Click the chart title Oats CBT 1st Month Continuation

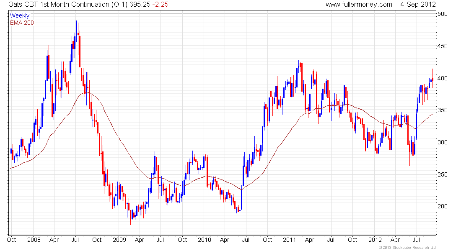point(59,5)
